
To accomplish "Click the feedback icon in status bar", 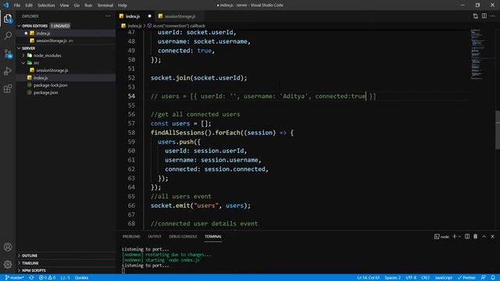I will 484,278.
